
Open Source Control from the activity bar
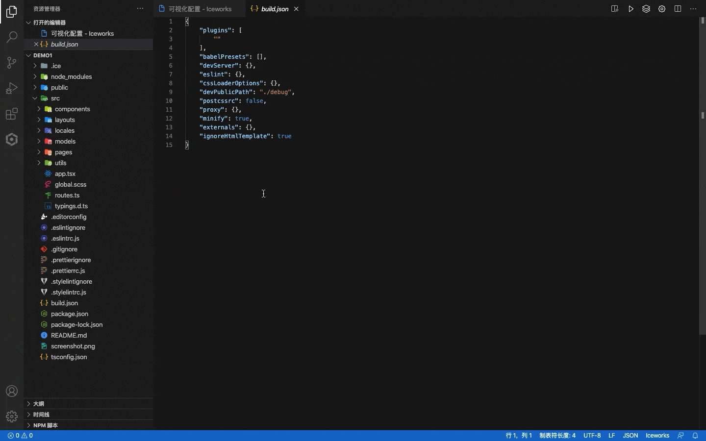(11, 63)
